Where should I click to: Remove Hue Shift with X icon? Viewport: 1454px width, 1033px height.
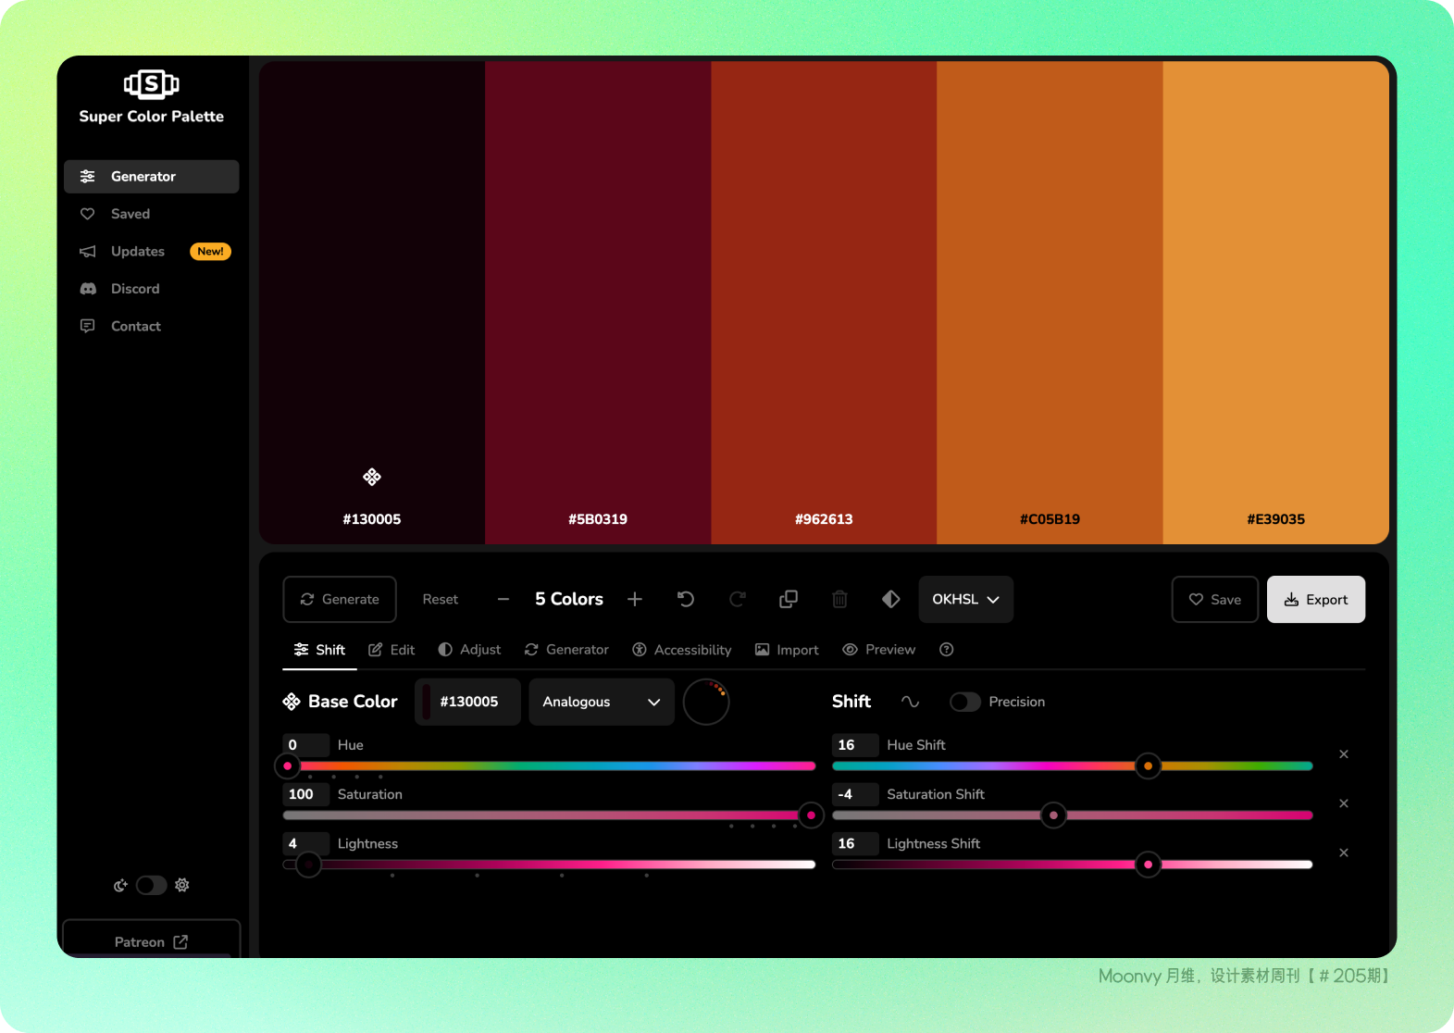(1343, 754)
